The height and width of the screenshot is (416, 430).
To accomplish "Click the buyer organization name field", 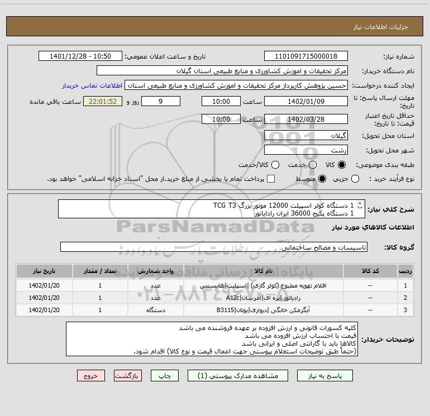I will pos(222,71).
